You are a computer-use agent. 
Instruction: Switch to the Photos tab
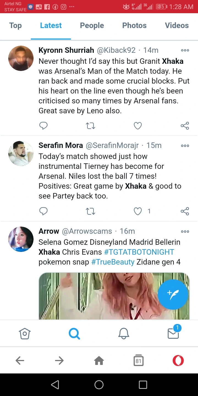coord(134,26)
